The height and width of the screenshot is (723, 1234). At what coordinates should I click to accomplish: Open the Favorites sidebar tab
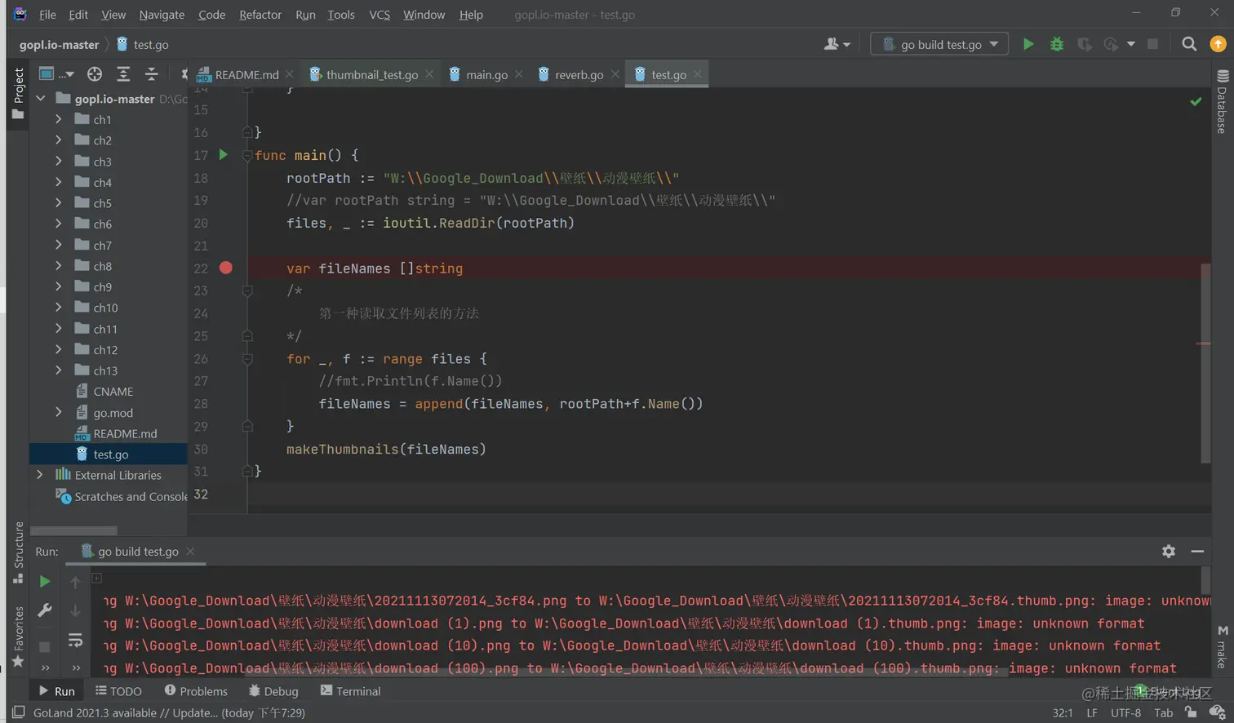point(18,637)
